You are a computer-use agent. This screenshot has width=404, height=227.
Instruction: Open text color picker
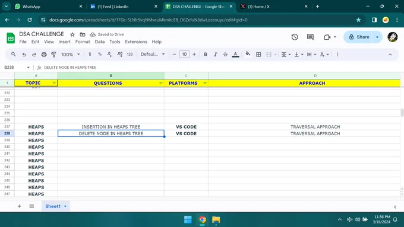coord(235,55)
